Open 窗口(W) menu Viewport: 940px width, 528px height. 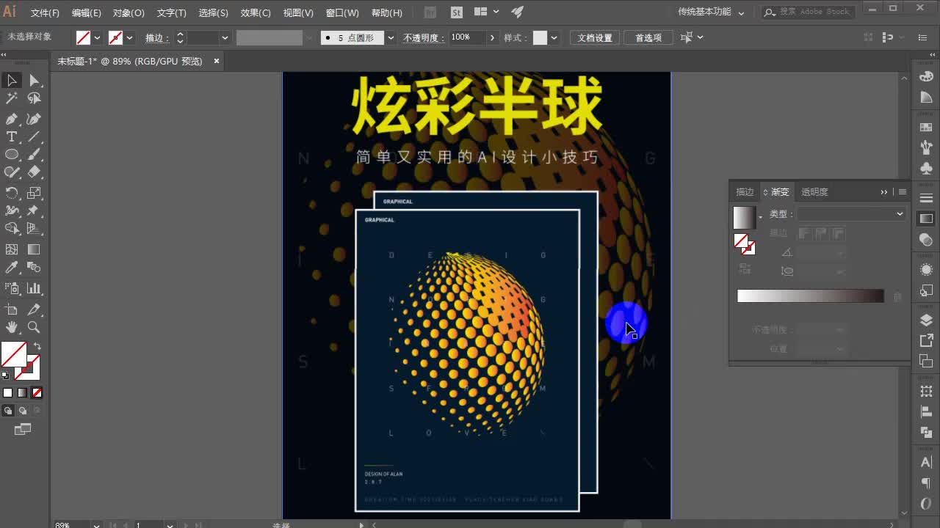coord(342,12)
